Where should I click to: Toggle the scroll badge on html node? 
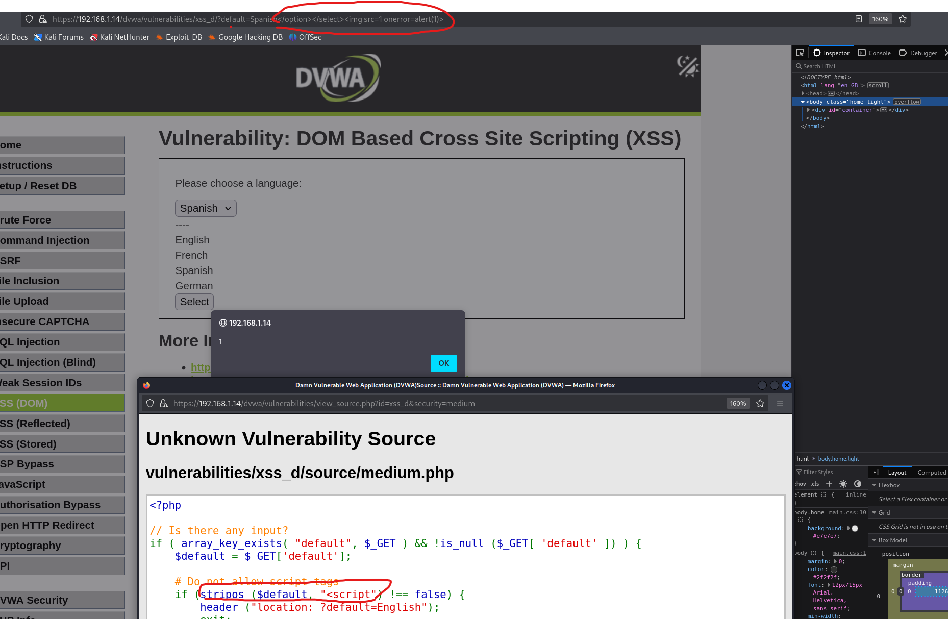point(878,85)
